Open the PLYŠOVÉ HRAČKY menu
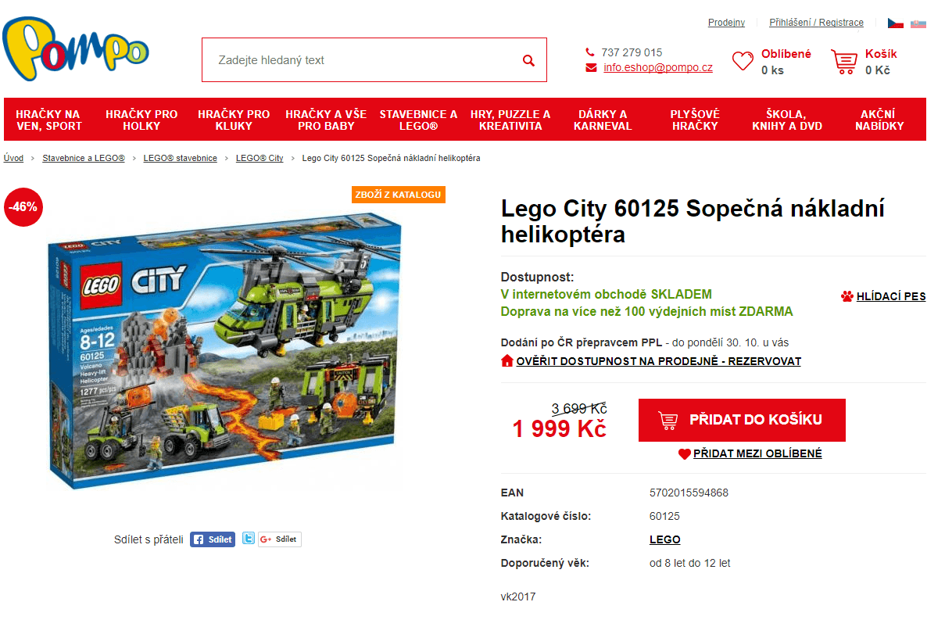This screenshot has width=945, height=627. [x=694, y=117]
